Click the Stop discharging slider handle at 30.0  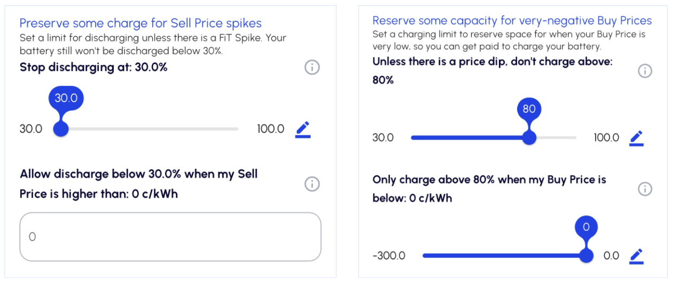tap(61, 129)
